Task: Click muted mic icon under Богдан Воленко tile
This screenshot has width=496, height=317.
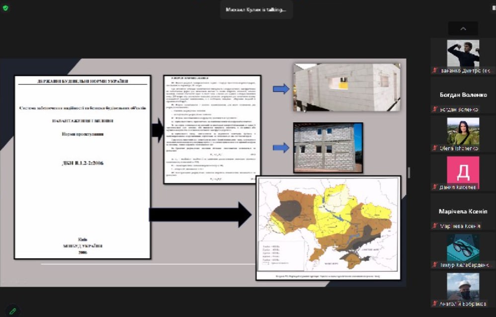Action: click(x=435, y=109)
